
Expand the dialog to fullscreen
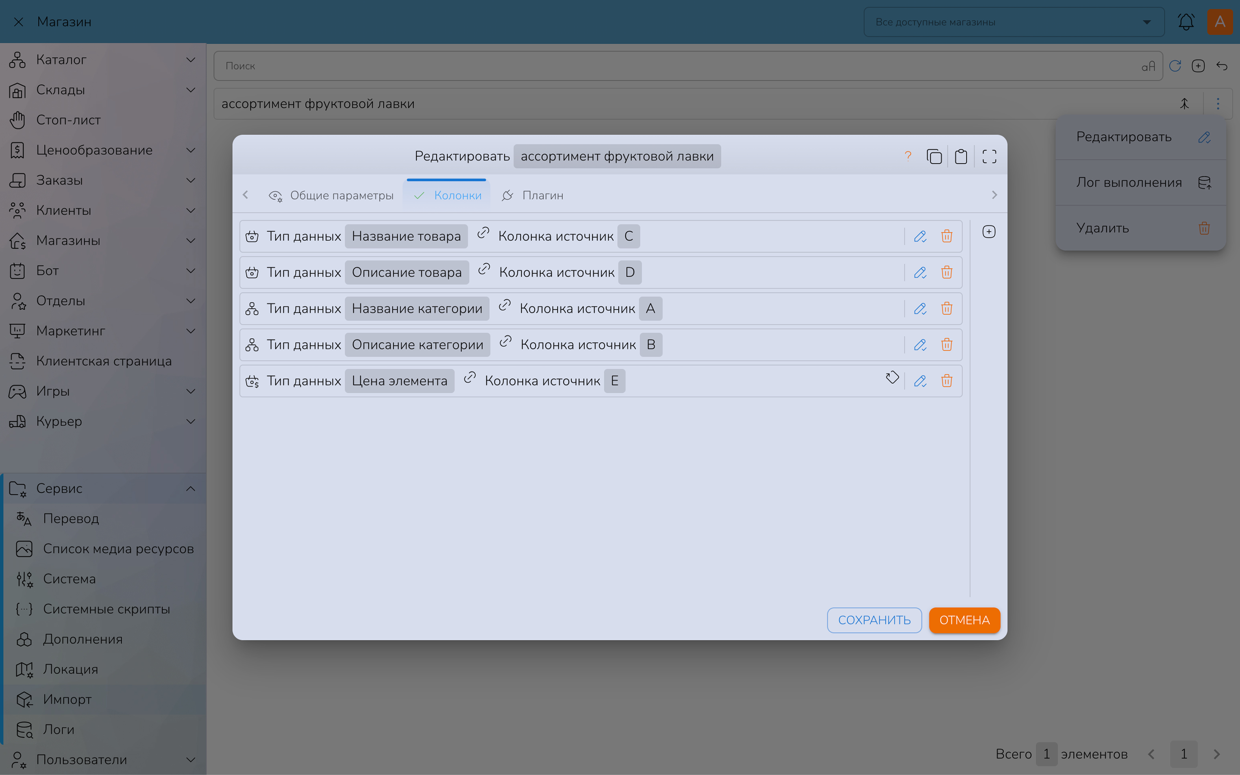click(989, 156)
